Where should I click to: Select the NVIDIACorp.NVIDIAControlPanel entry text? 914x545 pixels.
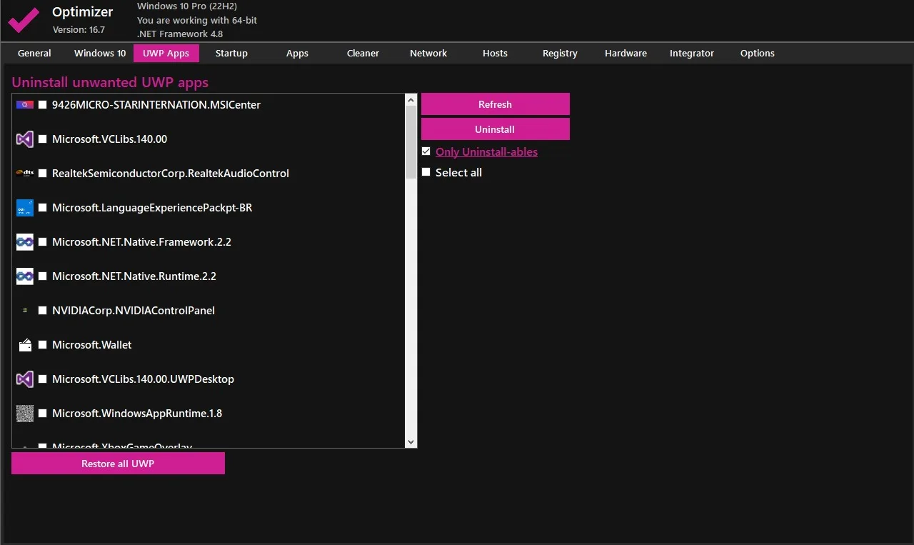[x=134, y=311]
